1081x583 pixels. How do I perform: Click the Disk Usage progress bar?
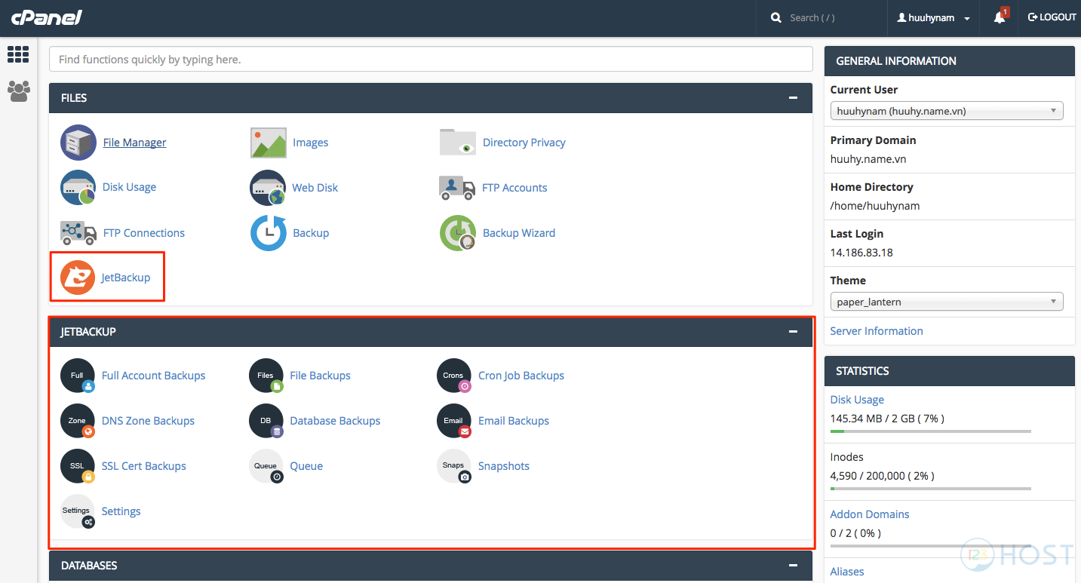click(x=930, y=431)
